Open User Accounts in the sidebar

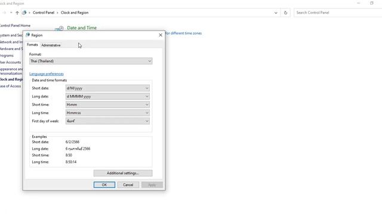tap(11, 62)
